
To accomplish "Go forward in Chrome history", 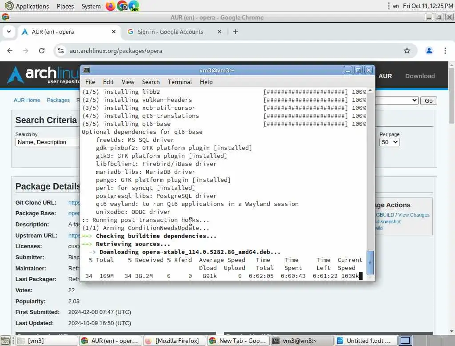I will pos(26,51).
